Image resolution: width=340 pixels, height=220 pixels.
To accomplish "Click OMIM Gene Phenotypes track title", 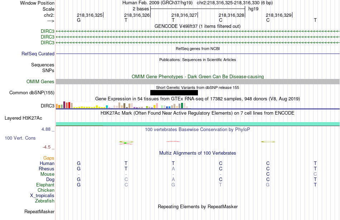I will click(198, 76).
